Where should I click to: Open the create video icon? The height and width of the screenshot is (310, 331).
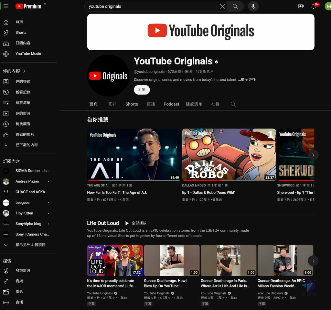(x=301, y=6)
